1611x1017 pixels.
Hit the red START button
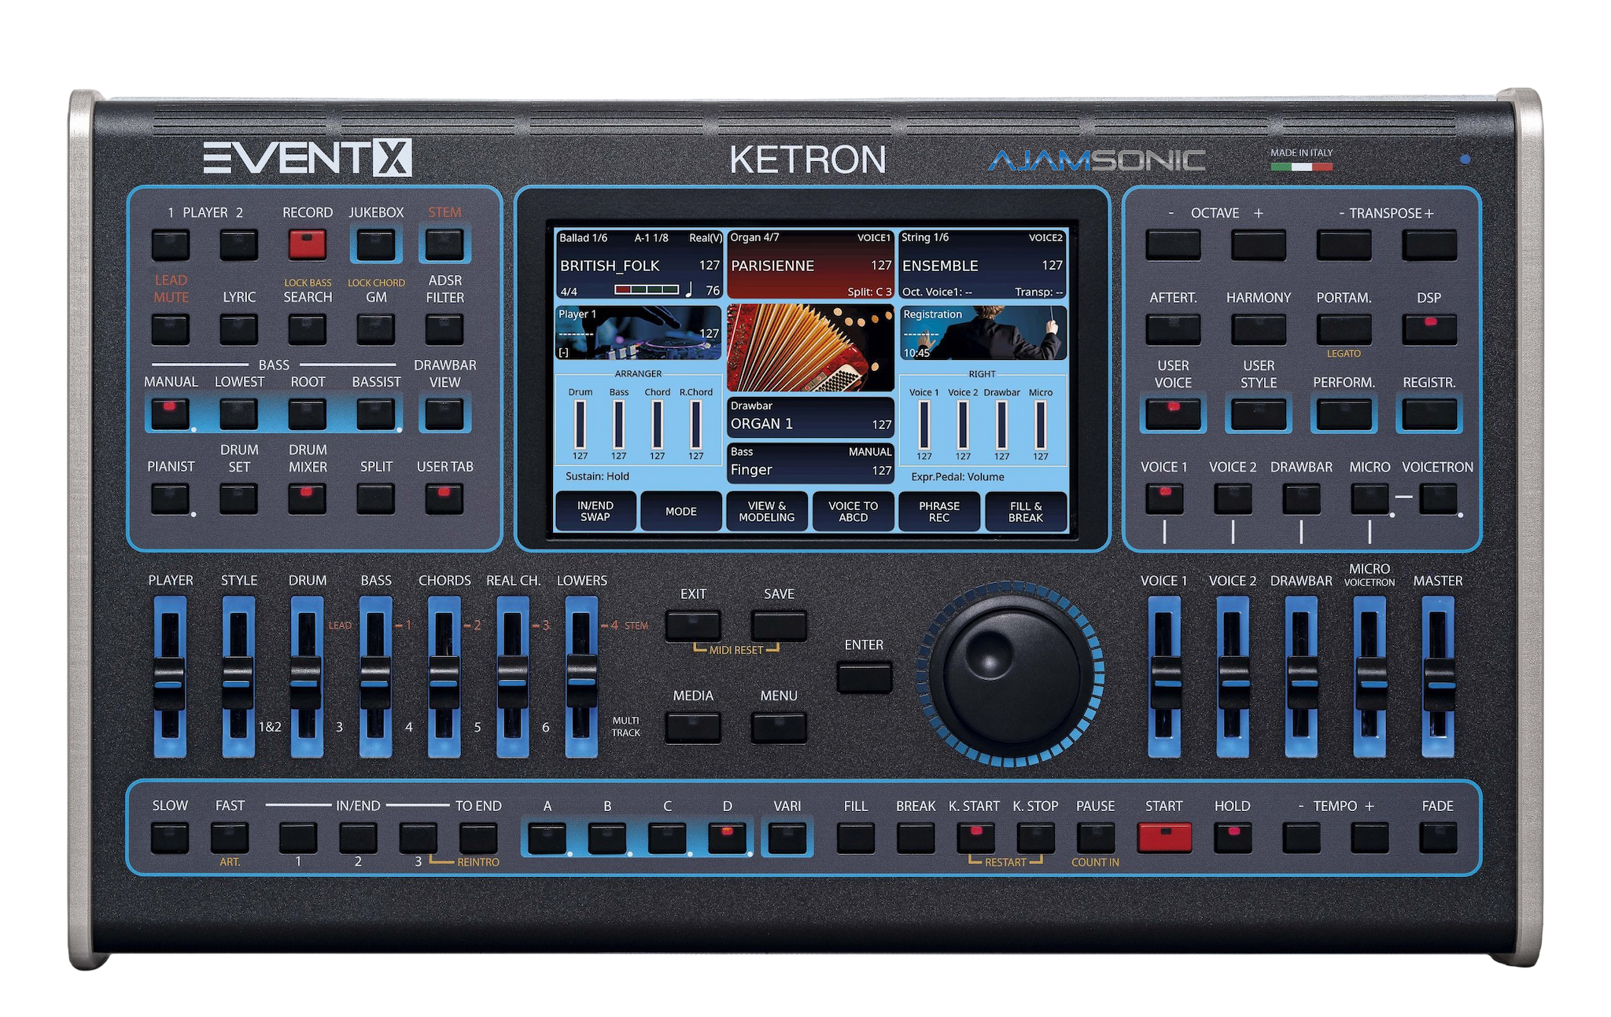(1164, 838)
